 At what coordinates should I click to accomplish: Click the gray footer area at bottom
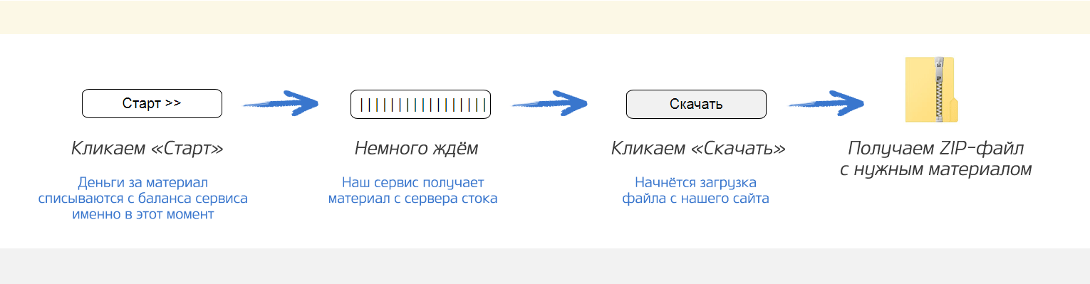tap(545, 266)
